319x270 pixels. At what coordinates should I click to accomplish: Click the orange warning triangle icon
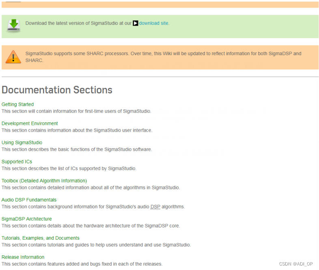[13, 57]
